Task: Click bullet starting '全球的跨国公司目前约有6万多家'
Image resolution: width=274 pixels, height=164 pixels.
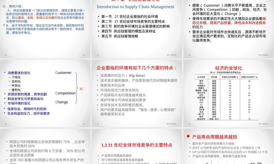Action: coord(47,153)
